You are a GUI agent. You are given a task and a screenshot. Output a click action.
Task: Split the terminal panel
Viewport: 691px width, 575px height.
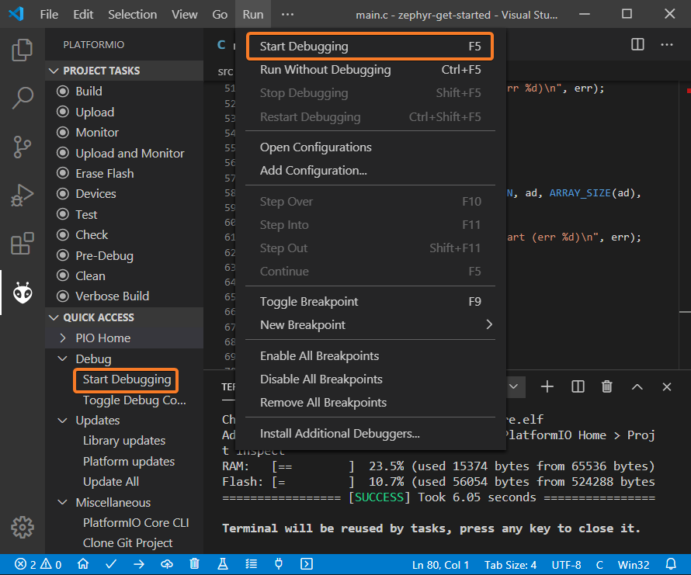pyautogui.click(x=578, y=387)
